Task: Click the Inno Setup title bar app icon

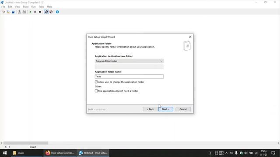Action: pyautogui.click(x=2, y=2)
